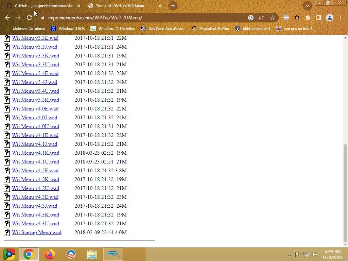Download Wii Menu v3.3J.wad

[x=35, y=47]
